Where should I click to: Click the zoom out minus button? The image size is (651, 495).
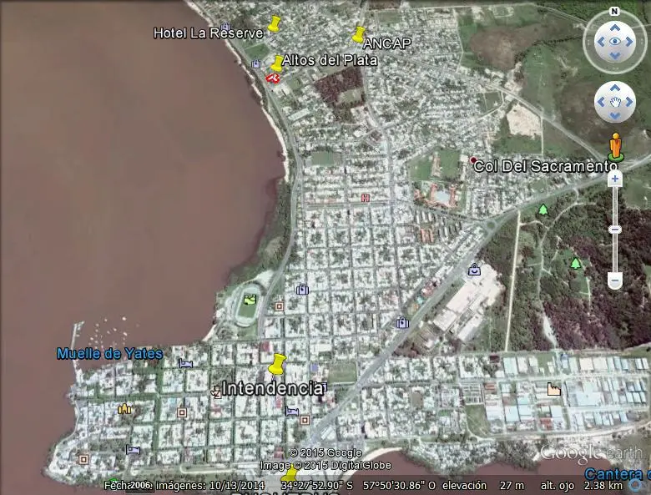[x=615, y=281]
